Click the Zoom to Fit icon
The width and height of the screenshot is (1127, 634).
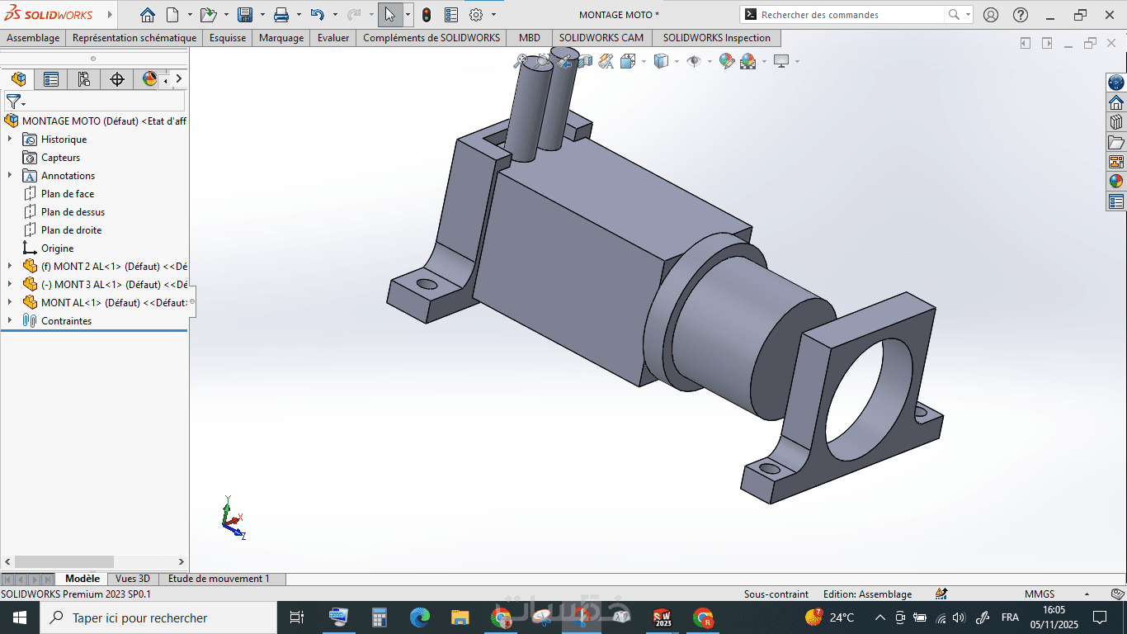click(x=521, y=61)
